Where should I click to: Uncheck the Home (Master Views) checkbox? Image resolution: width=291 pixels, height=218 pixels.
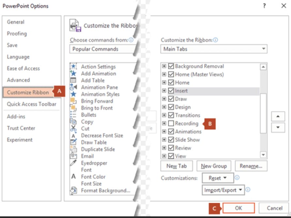coord(171,74)
